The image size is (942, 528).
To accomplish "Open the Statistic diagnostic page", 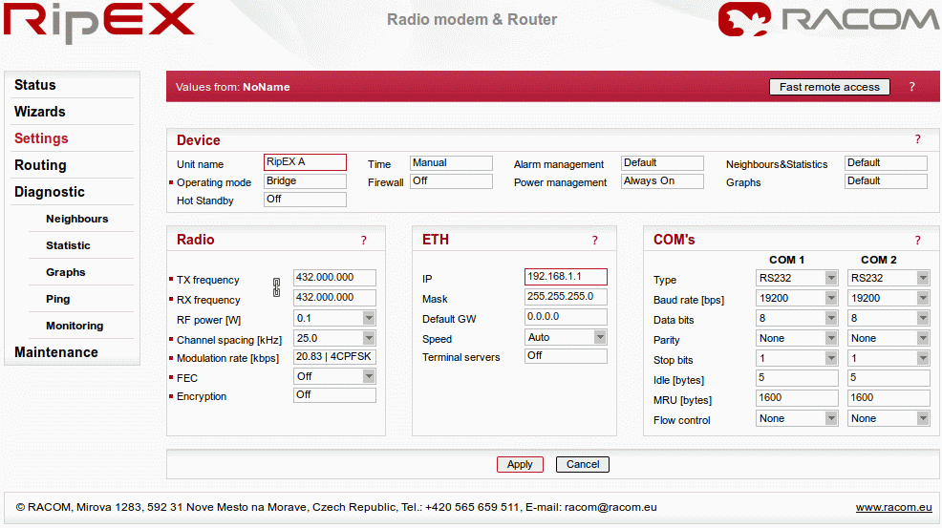I will coord(68,245).
